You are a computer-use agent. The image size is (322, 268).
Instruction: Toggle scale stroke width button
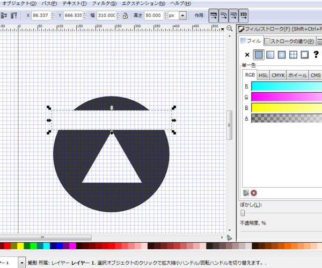click(x=214, y=16)
